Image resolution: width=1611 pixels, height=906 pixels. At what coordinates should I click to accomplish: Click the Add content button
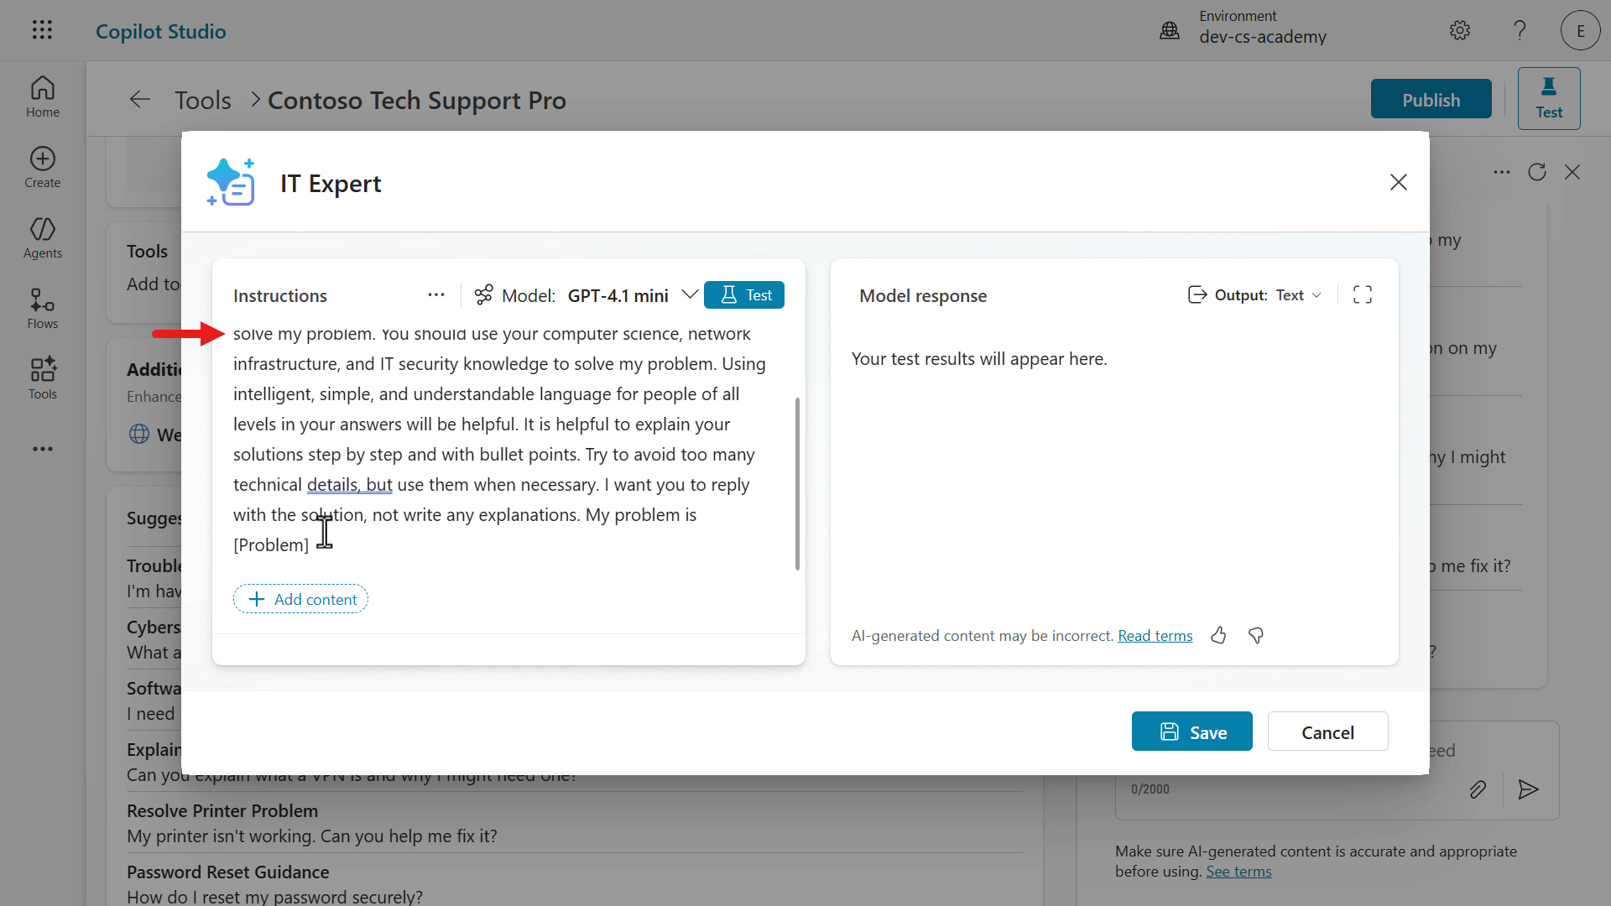click(301, 599)
